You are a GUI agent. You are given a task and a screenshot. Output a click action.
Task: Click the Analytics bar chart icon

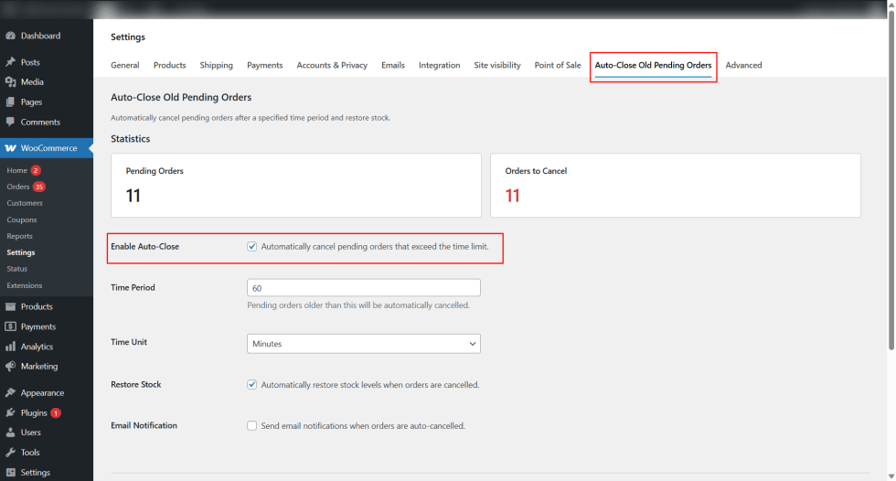10,347
